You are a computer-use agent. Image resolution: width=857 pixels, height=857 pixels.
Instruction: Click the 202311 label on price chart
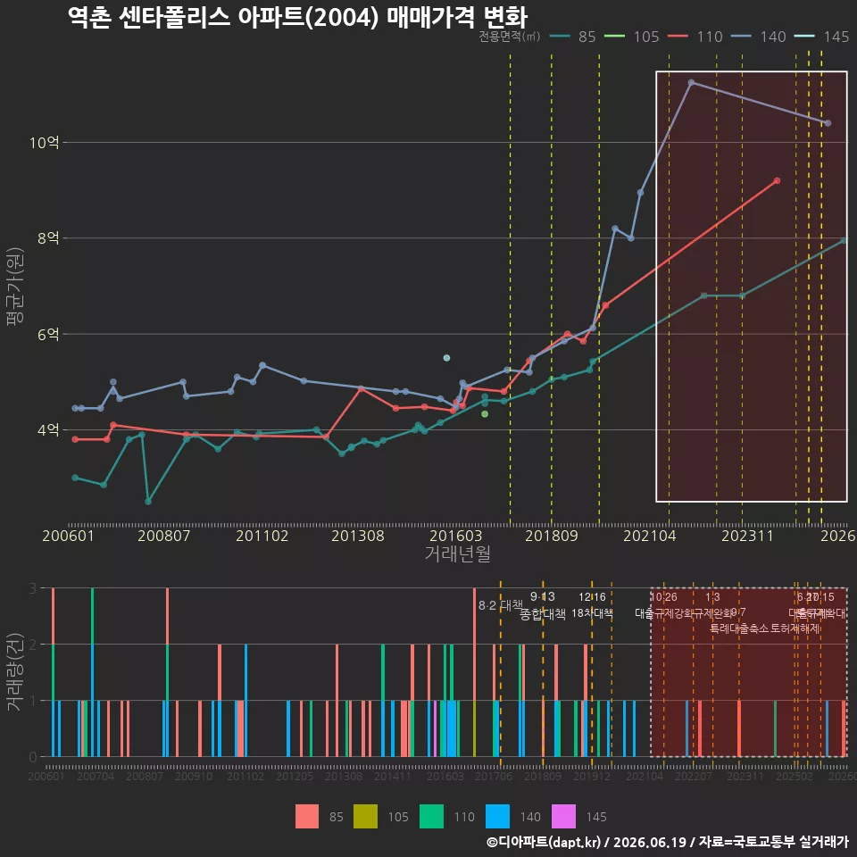tap(747, 536)
